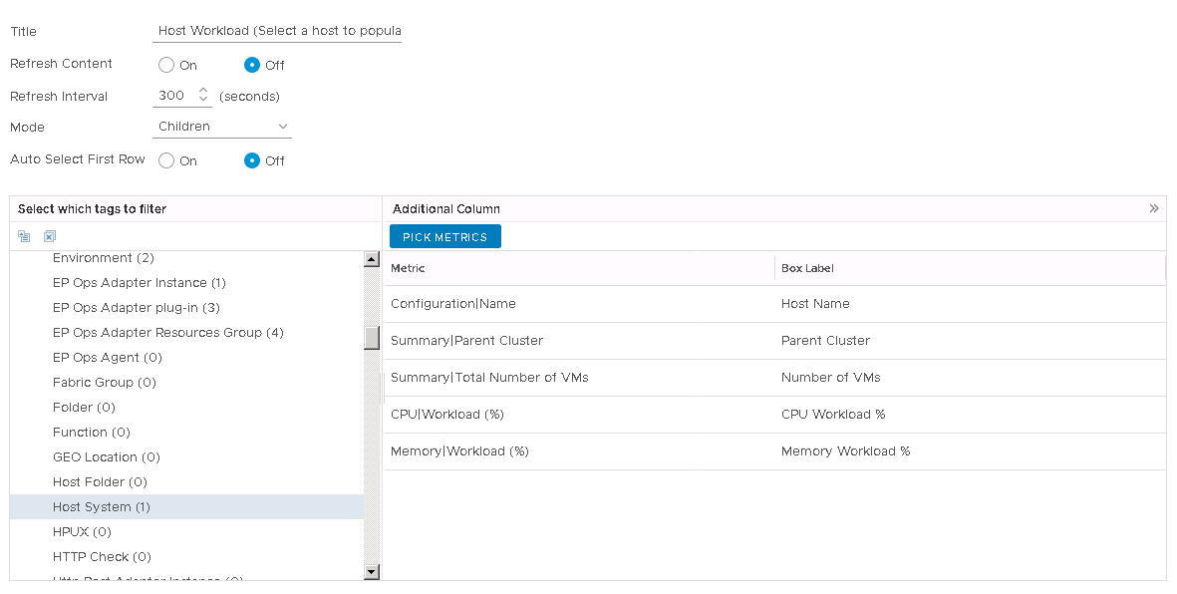The width and height of the screenshot is (1177, 594).
Task: Click the Deselect All tags icon
Action: pos(50,236)
